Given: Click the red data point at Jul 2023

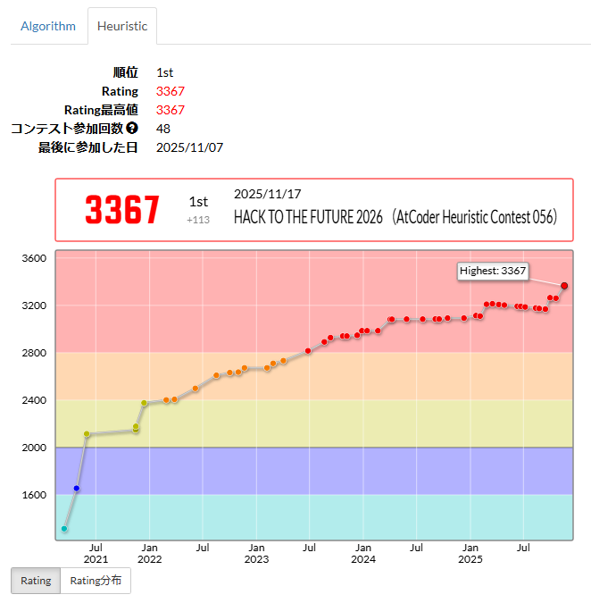Looking at the screenshot, I should tap(308, 351).
